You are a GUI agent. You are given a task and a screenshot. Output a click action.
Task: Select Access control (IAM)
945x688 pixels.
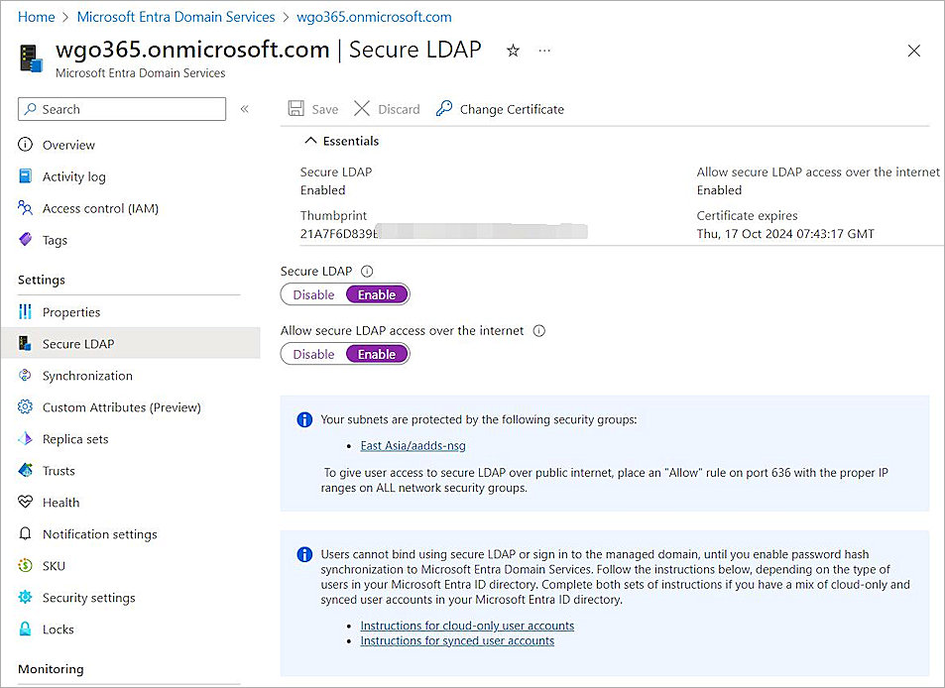[100, 208]
